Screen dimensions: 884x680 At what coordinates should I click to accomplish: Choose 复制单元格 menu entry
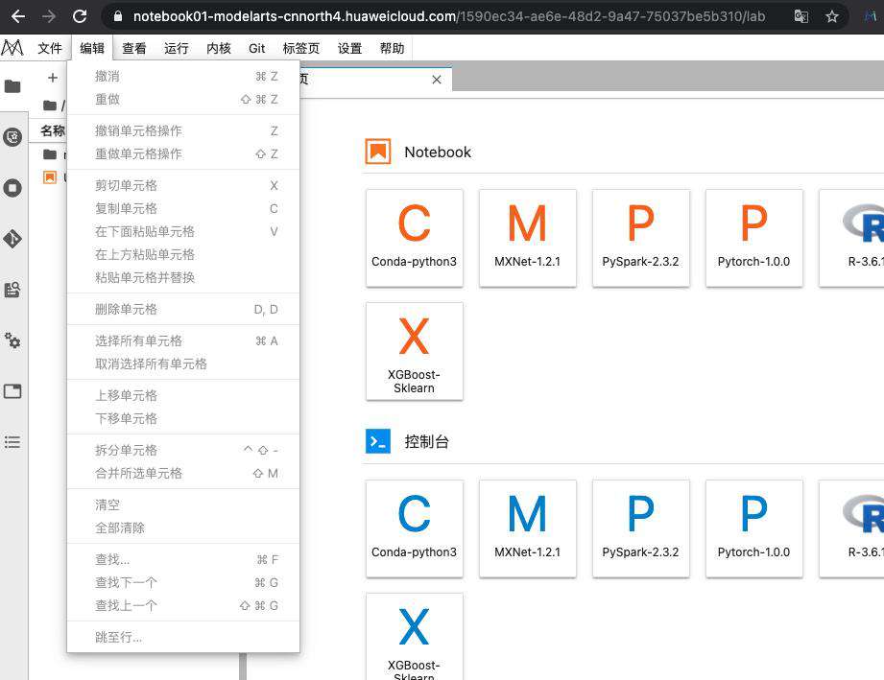pyautogui.click(x=183, y=208)
